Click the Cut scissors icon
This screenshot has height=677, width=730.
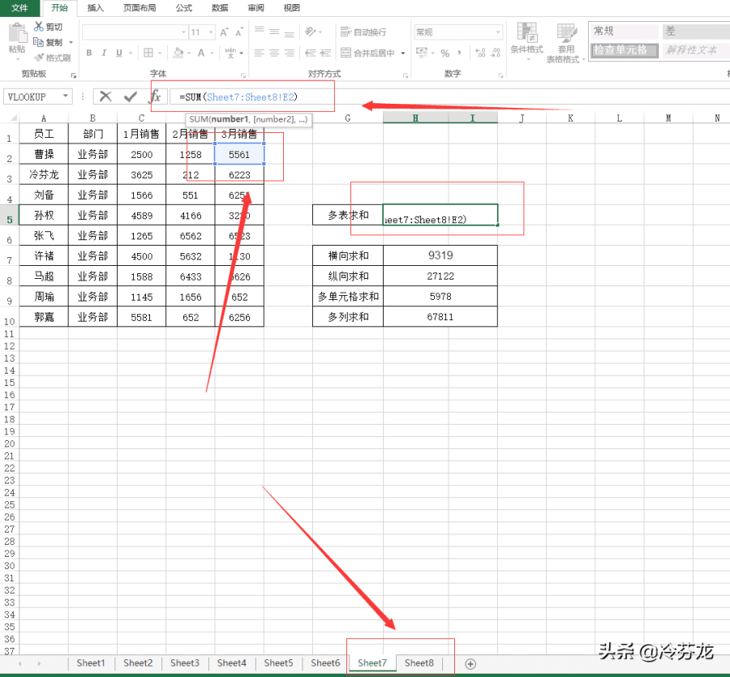pos(39,27)
